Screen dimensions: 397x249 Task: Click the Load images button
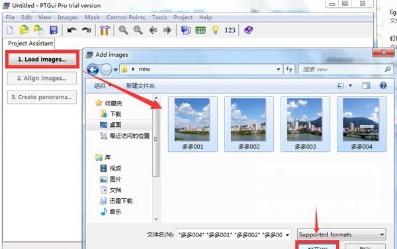[x=42, y=59]
